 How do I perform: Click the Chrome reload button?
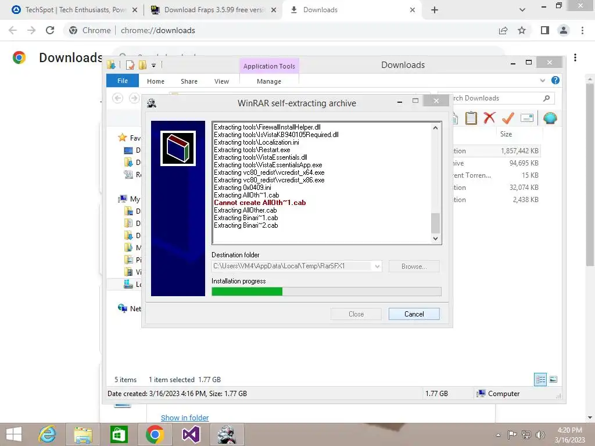tap(50, 30)
